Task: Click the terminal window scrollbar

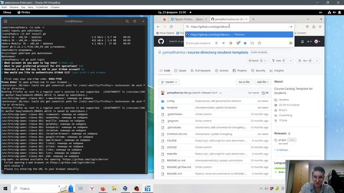Action: [146, 142]
